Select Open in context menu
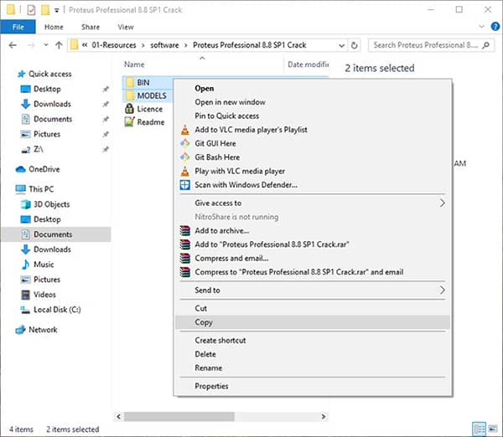The height and width of the screenshot is (437, 503). pos(313,89)
